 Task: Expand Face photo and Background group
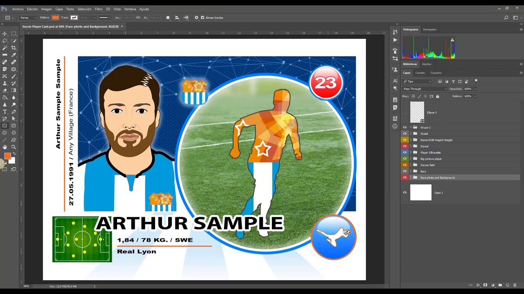coord(411,178)
